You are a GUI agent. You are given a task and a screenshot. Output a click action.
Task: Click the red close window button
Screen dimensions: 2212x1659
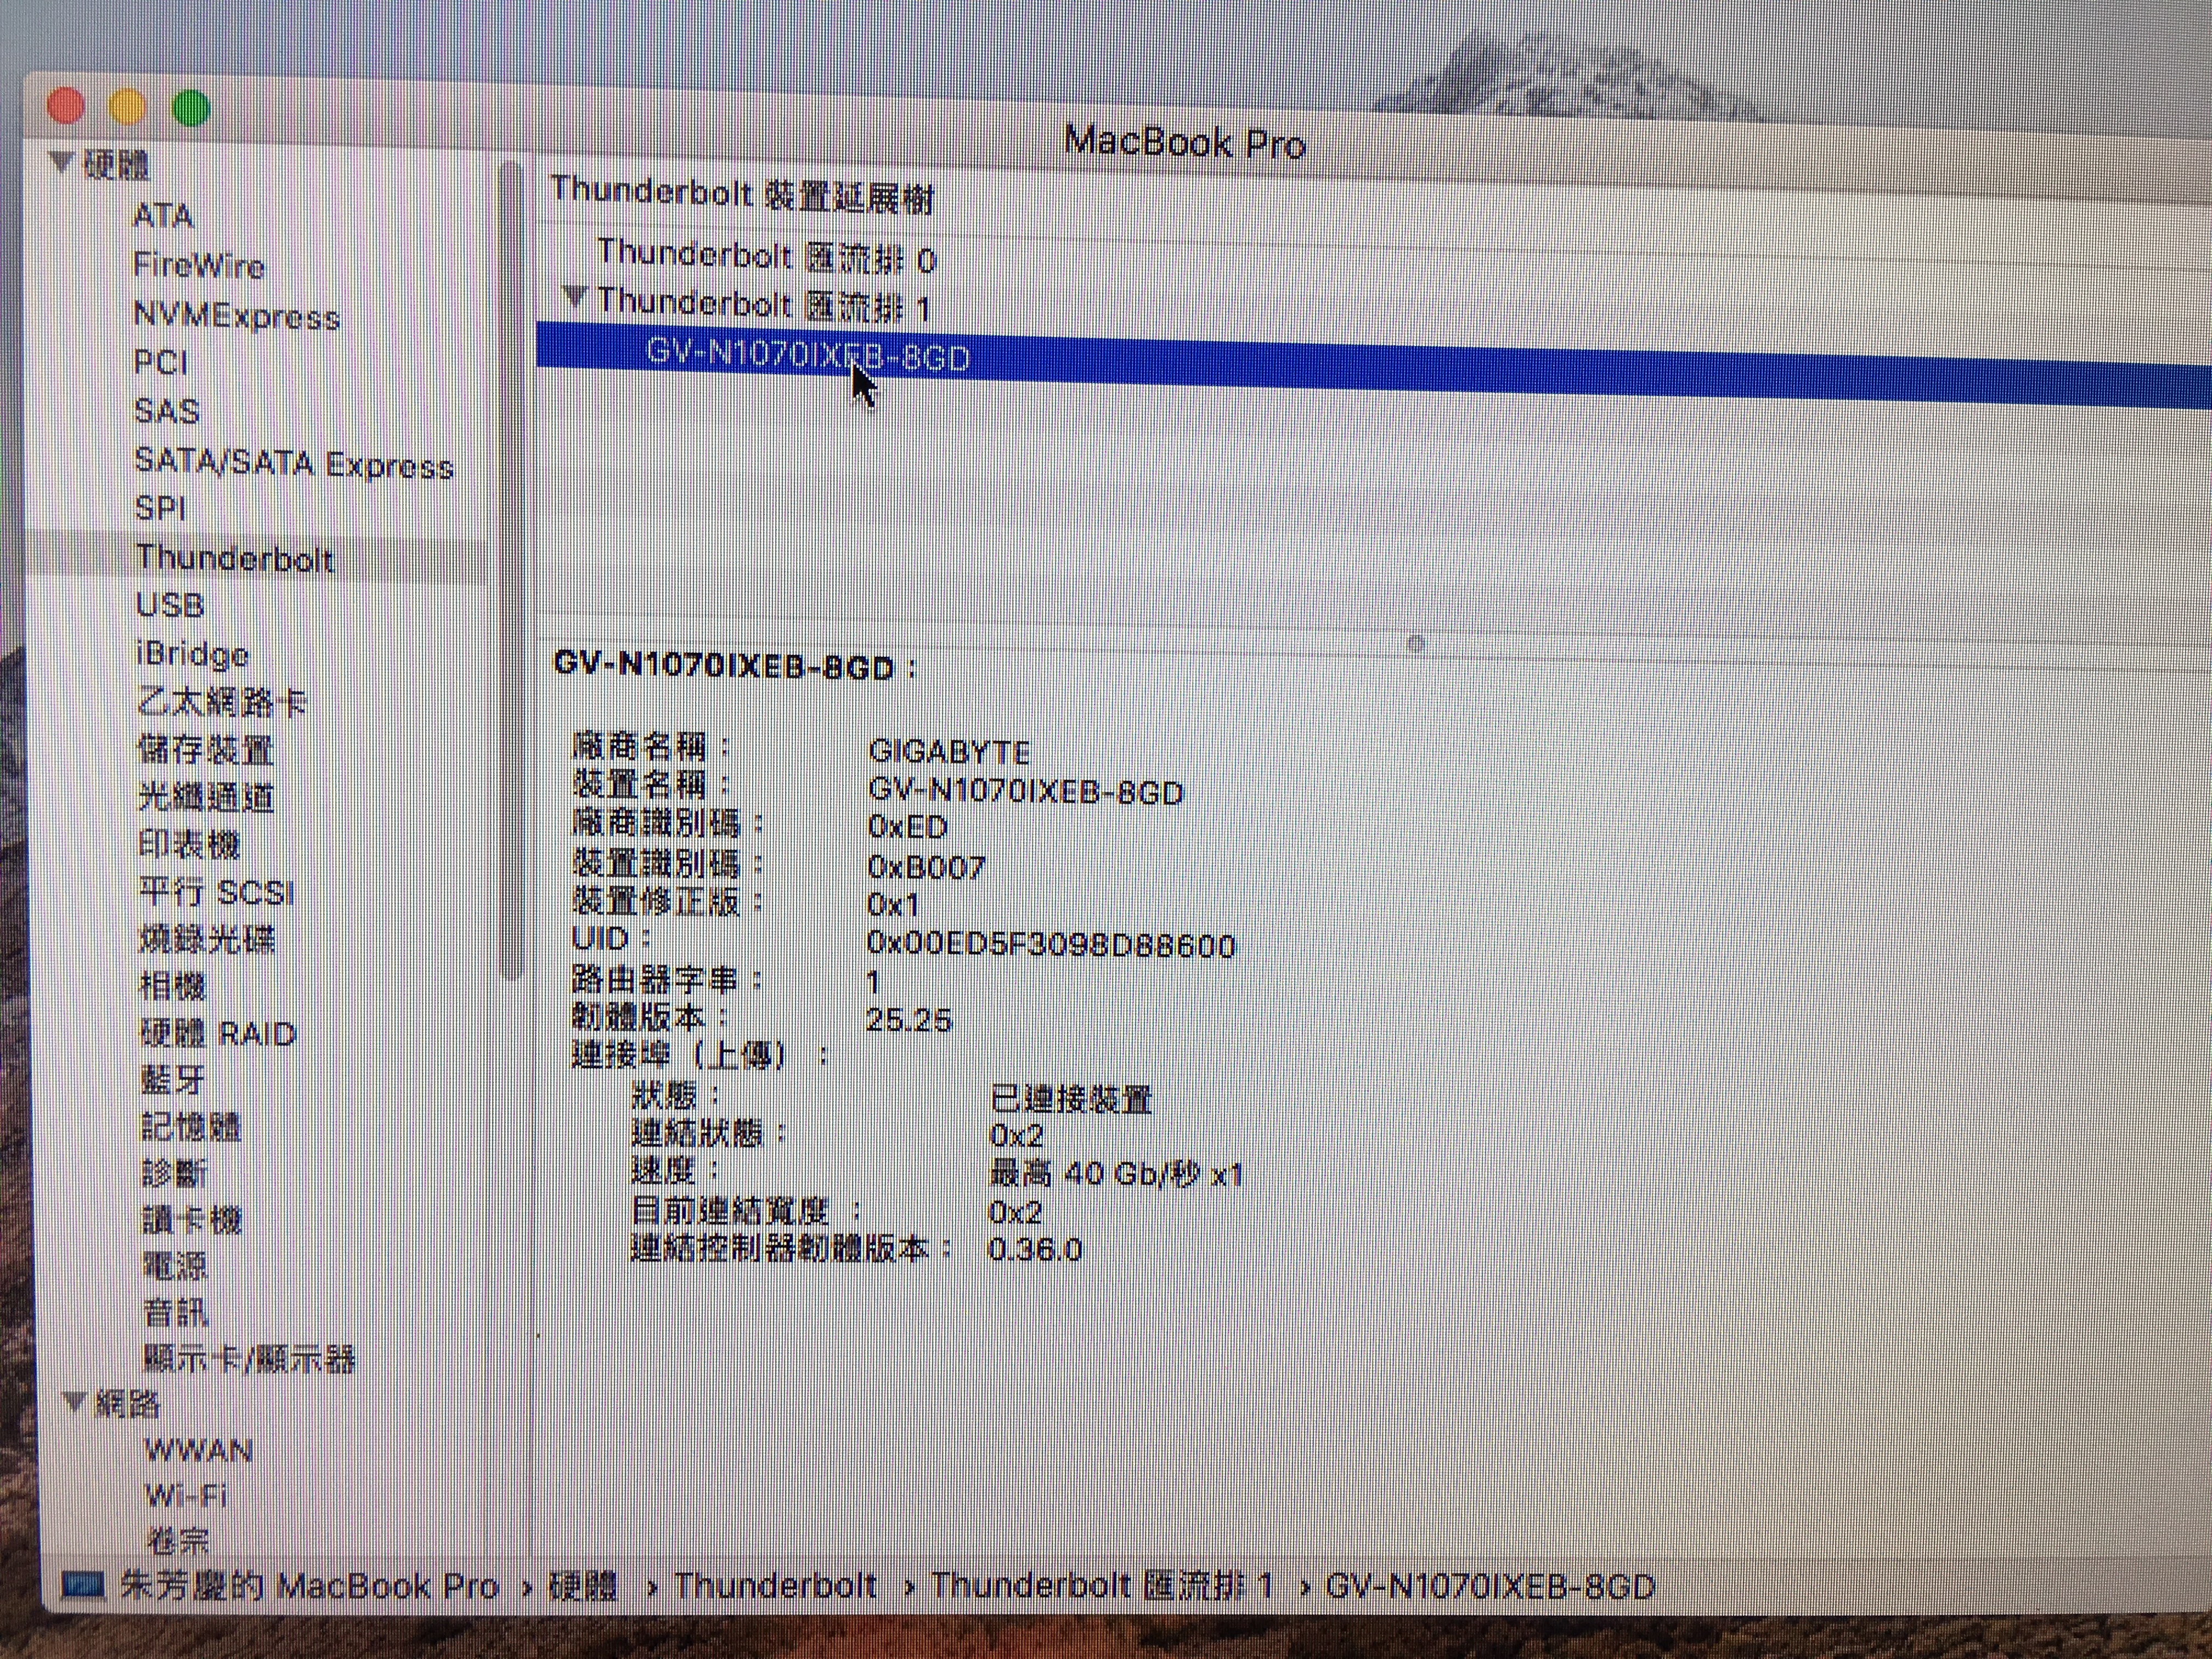pos(67,106)
